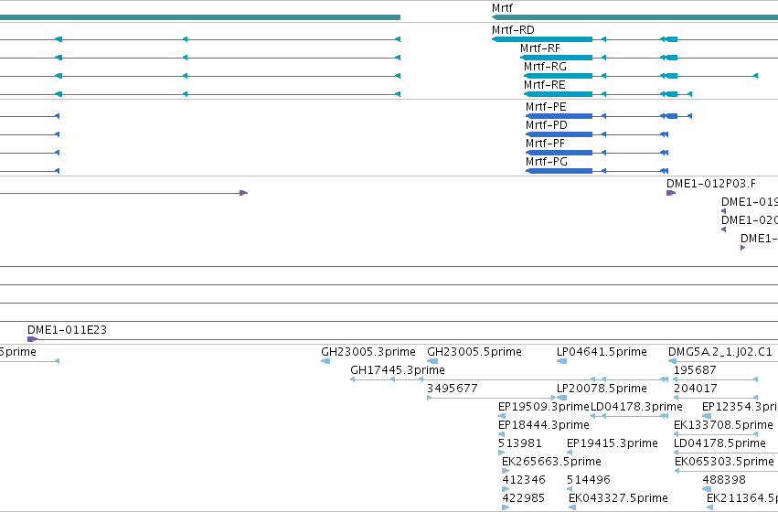
Task: Click feature 412346 label
Action: coord(524,480)
